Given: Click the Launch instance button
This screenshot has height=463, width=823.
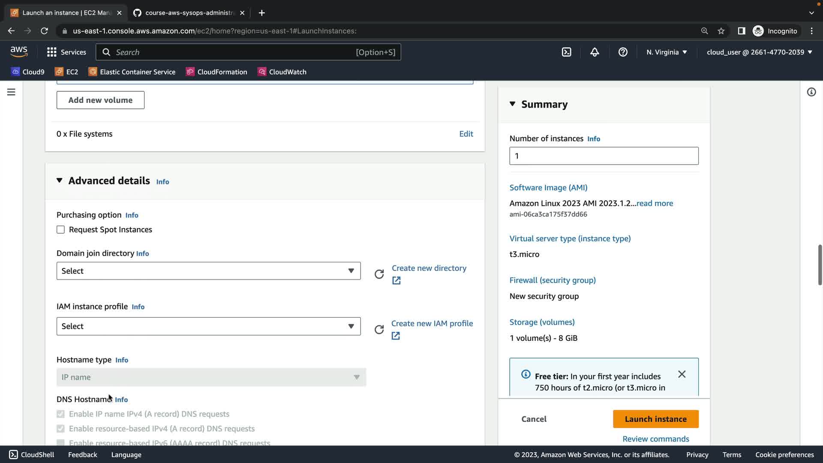Looking at the screenshot, I should pyautogui.click(x=655, y=419).
